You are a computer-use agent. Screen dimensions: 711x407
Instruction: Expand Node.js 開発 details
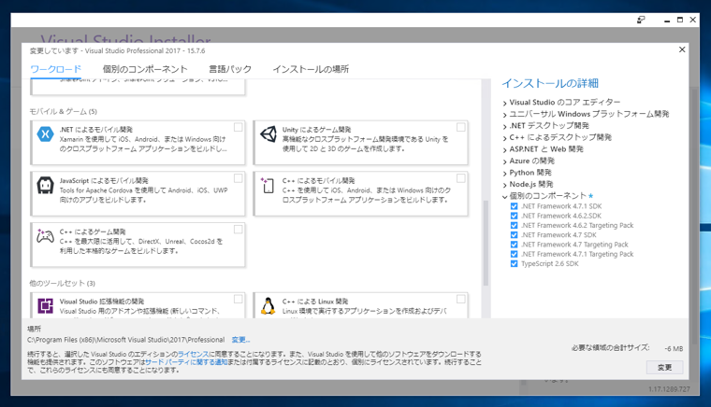pos(504,186)
